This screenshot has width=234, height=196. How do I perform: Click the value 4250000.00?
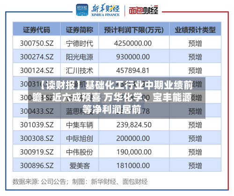click(133, 43)
